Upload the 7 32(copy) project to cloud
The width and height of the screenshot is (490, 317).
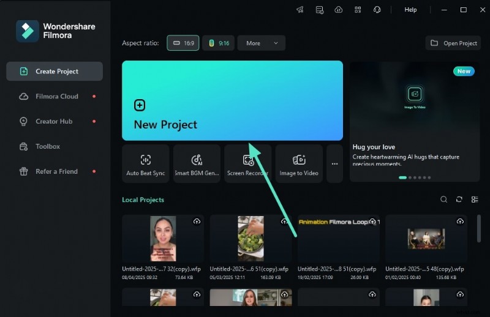(197, 222)
